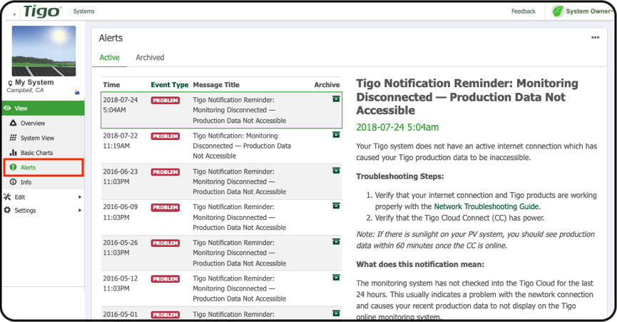Click the solar panel system thumbnail

tap(44, 51)
